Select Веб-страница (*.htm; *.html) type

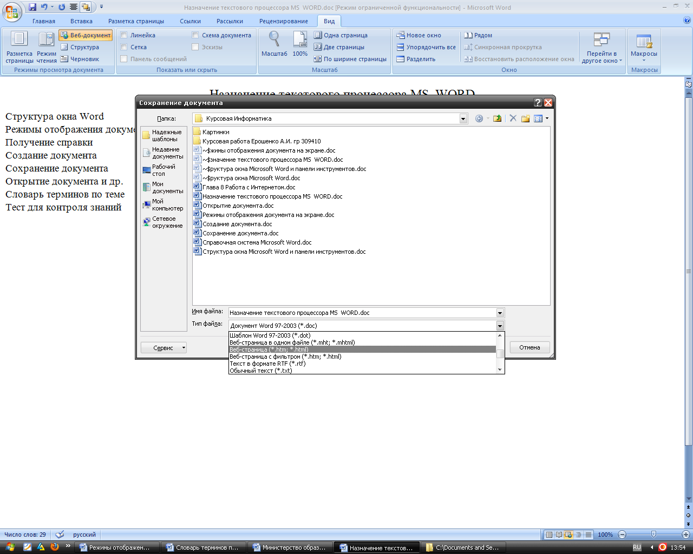362,349
